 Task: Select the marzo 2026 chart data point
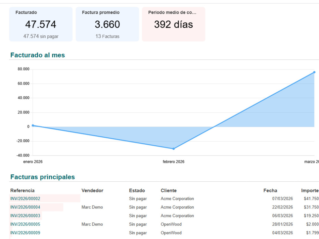pyautogui.click(x=314, y=72)
